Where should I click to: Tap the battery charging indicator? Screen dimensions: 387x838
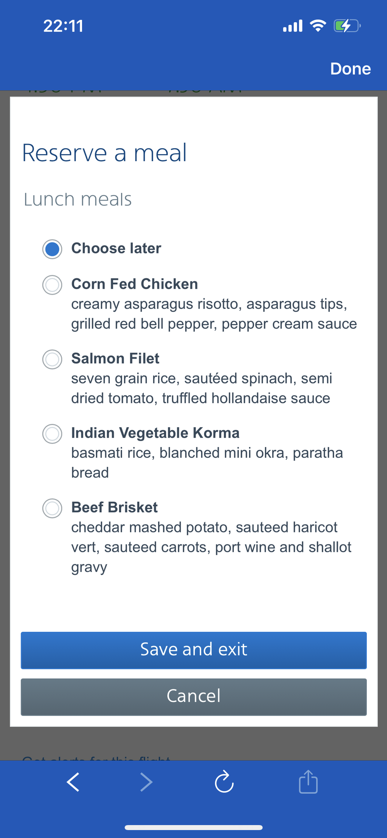click(347, 26)
